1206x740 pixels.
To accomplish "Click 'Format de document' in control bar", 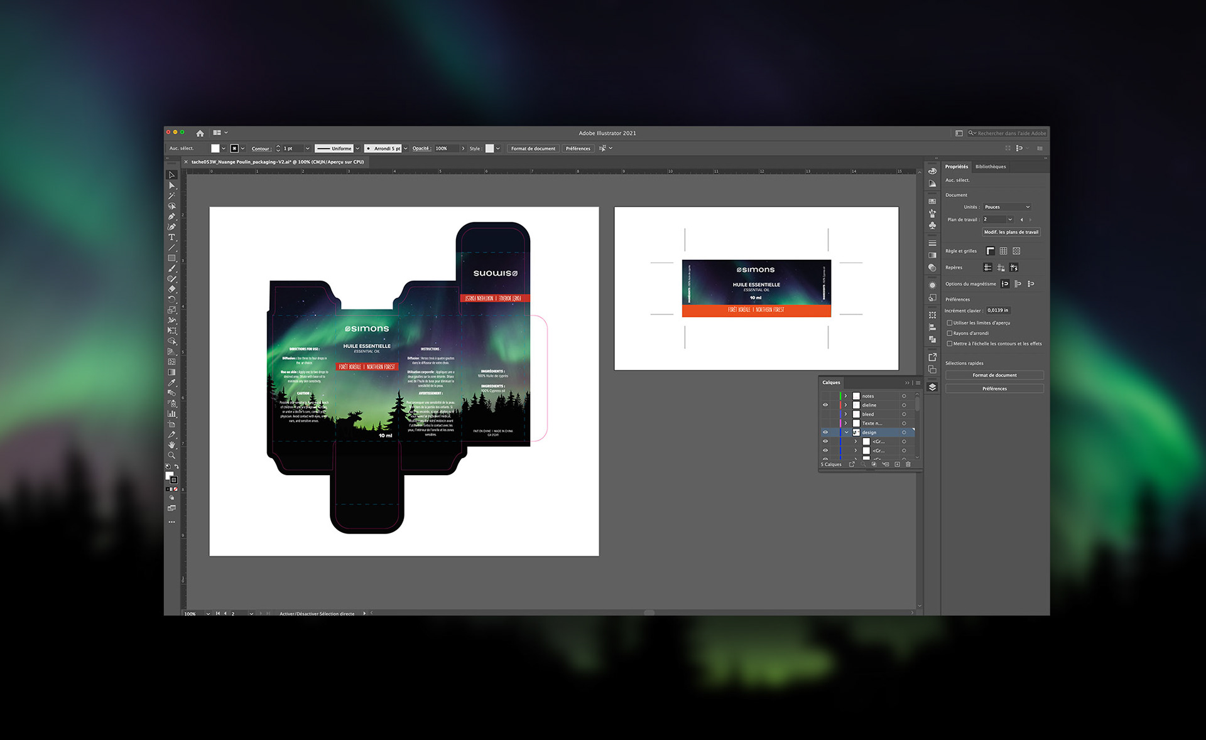I will pos(533,149).
